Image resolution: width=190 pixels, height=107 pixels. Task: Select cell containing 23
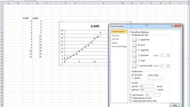click(x=37, y=48)
